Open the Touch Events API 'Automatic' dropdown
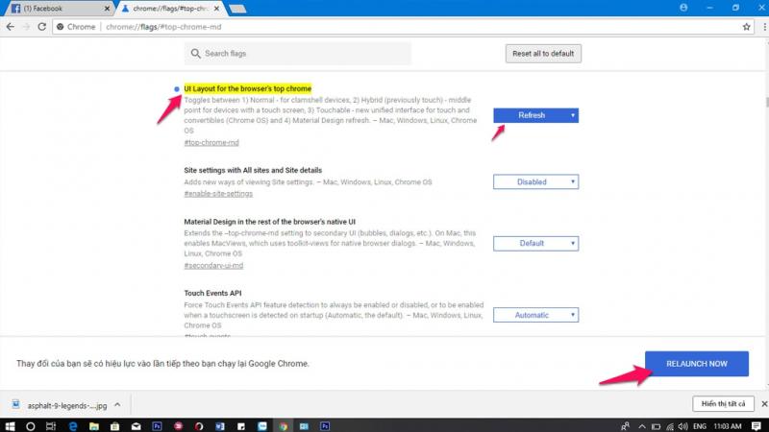 pyautogui.click(x=535, y=315)
